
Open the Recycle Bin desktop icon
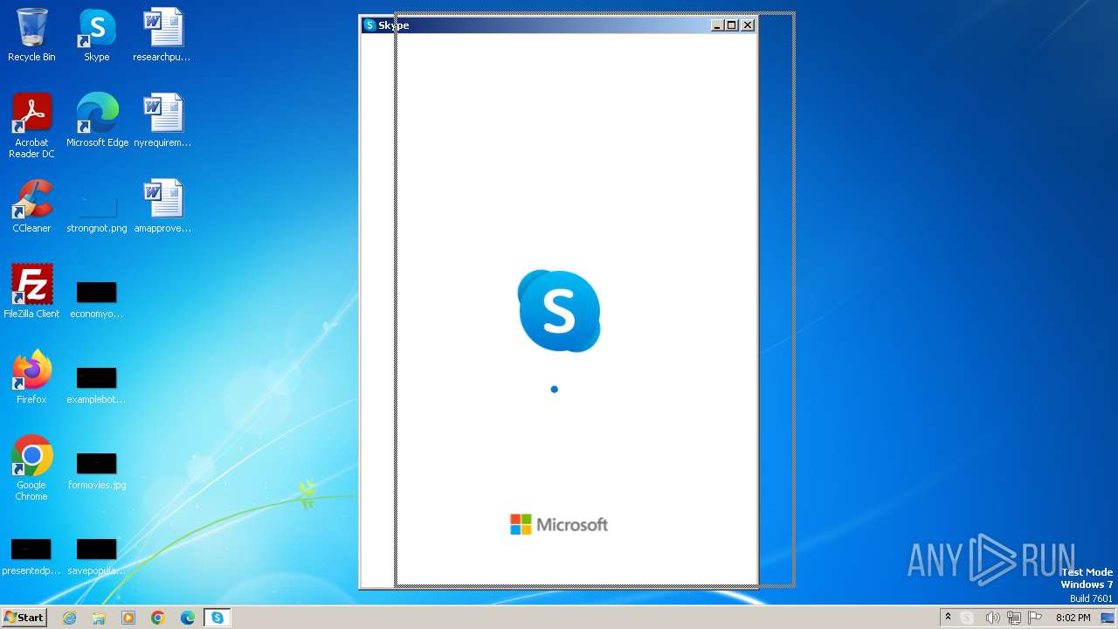(31, 35)
